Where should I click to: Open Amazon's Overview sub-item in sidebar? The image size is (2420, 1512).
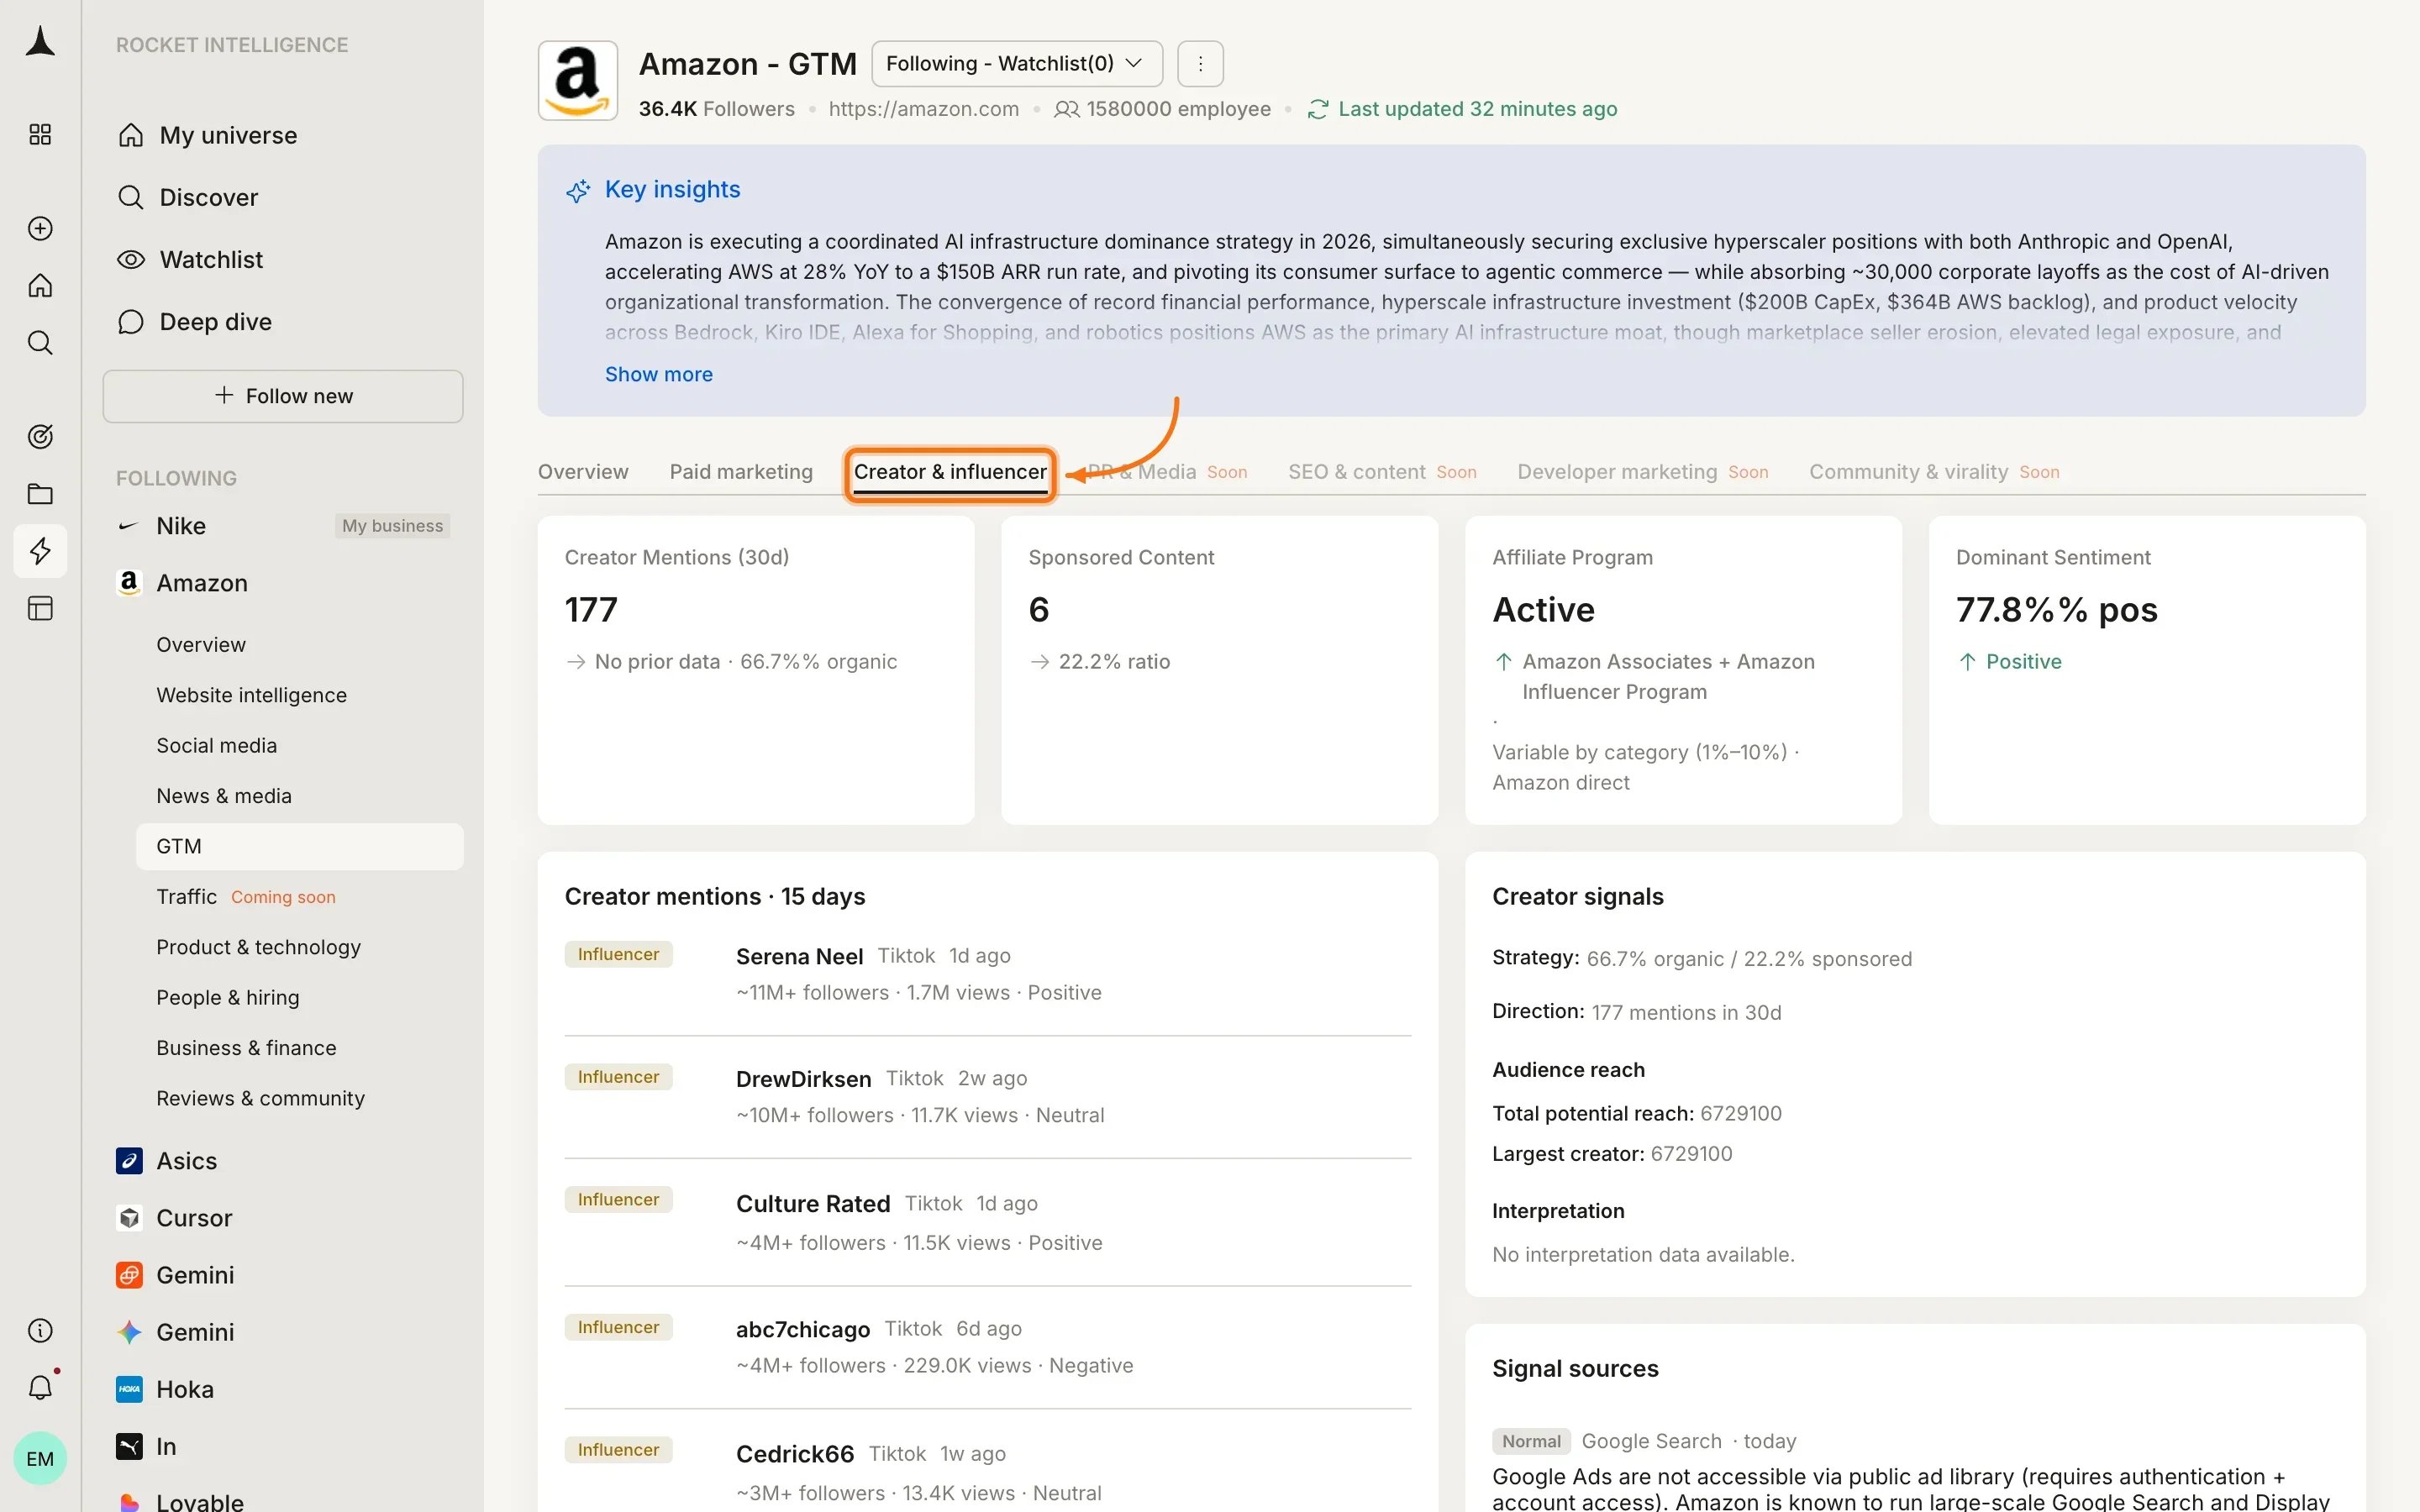[x=201, y=645]
